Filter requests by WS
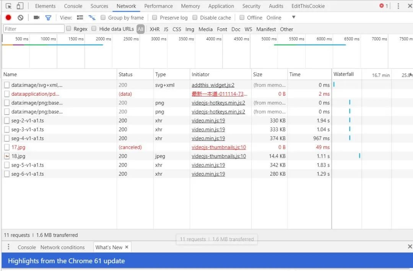The height and width of the screenshot is (271, 413). coord(248,29)
